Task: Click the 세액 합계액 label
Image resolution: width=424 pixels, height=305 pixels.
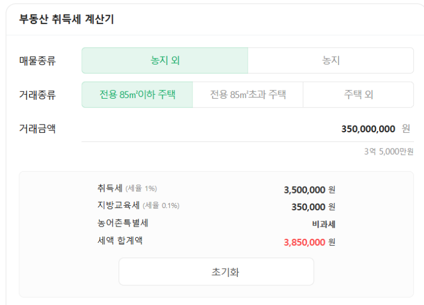Action: tap(119, 241)
